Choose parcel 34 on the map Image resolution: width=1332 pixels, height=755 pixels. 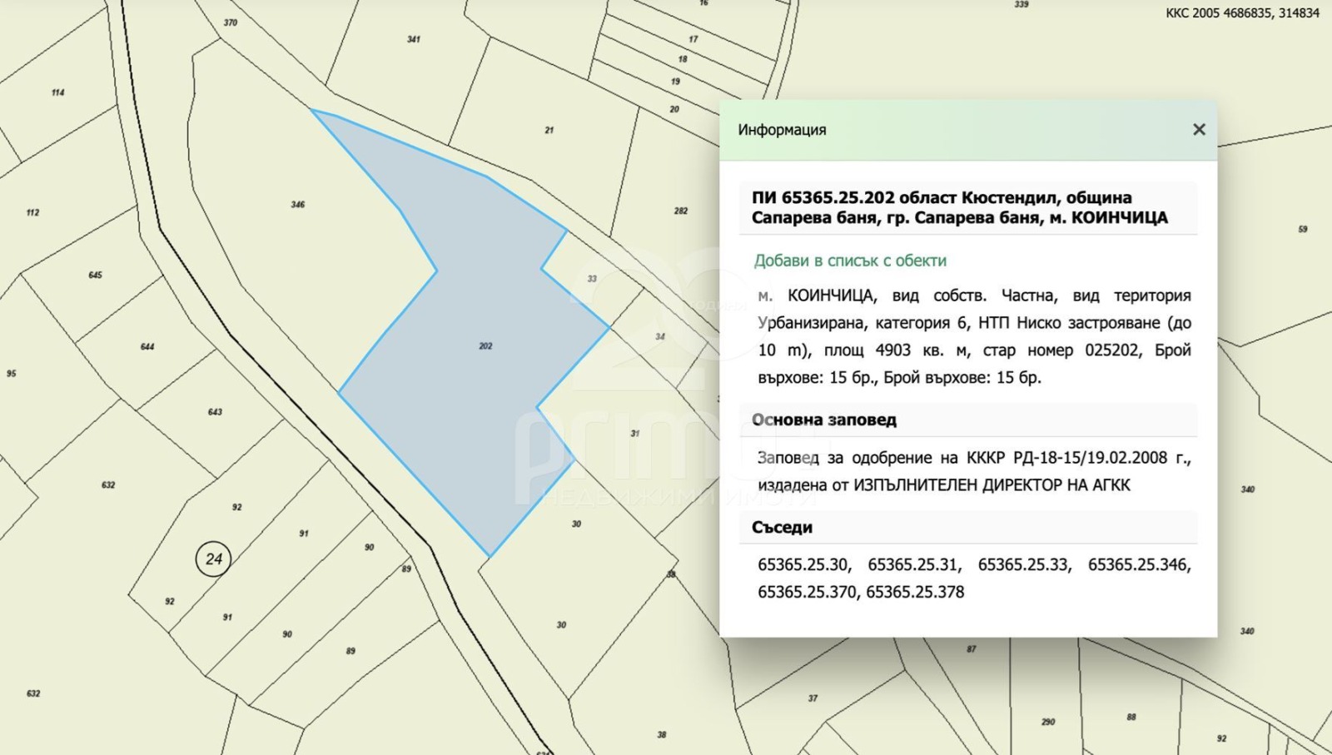click(659, 336)
